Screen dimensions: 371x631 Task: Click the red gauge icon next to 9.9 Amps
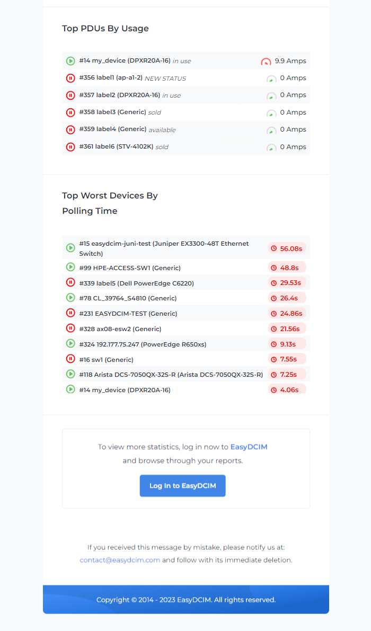[x=266, y=62]
